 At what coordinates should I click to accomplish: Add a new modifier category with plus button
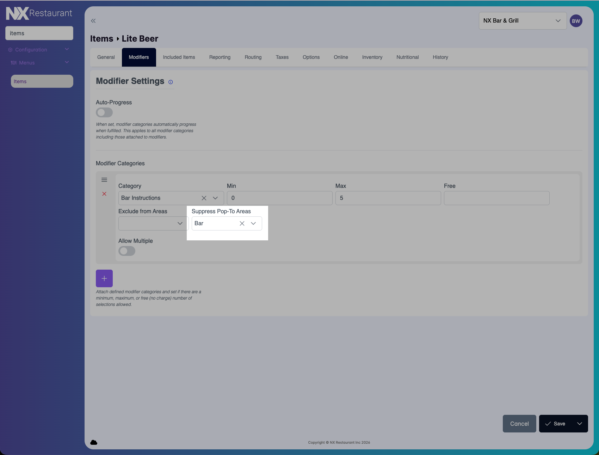[104, 278]
